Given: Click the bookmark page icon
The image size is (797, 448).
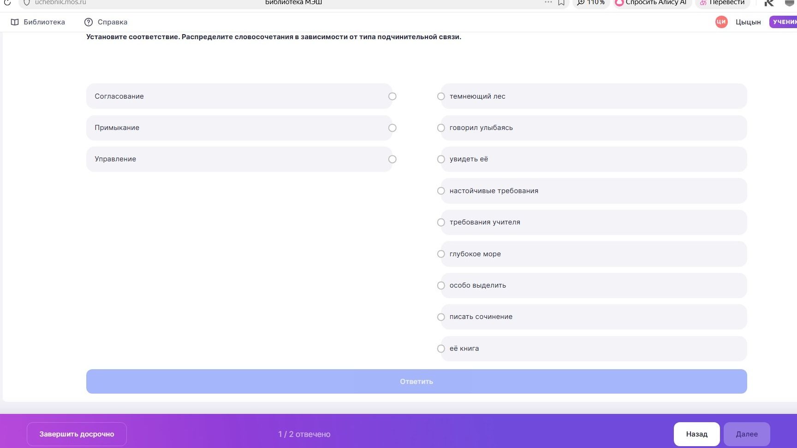Looking at the screenshot, I should 561,2.
